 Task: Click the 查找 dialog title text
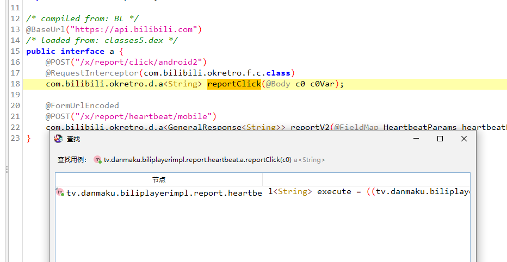point(73,139)
